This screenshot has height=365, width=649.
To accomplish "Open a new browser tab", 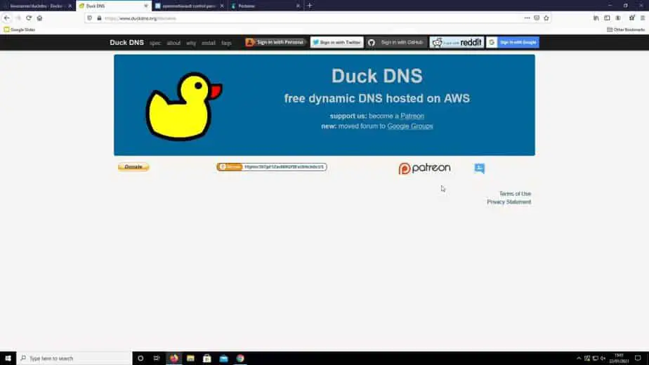I will coord(310,6).
